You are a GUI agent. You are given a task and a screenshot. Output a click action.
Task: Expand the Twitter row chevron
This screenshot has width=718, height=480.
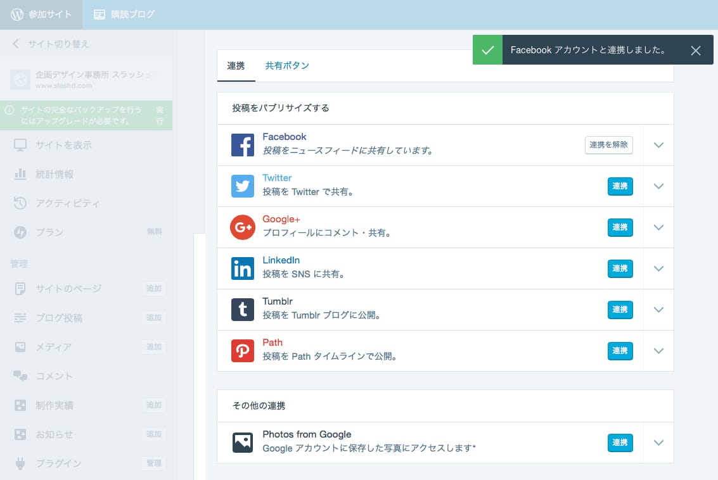[x=658, y=186]
